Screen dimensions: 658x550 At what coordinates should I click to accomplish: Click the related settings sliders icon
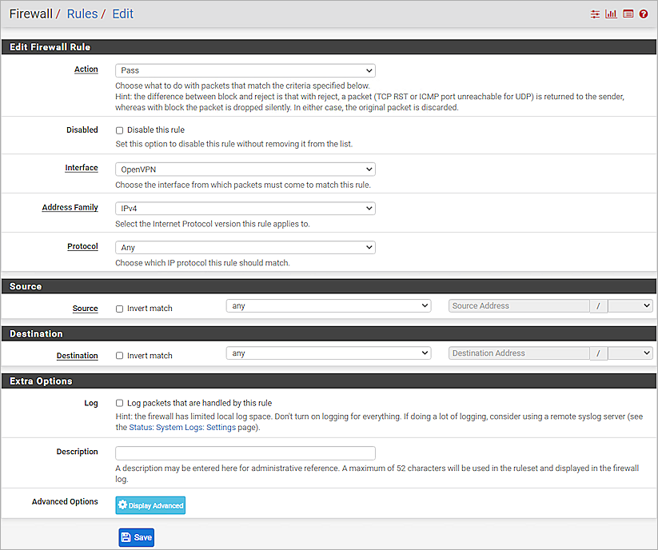[x=595, y=14]
